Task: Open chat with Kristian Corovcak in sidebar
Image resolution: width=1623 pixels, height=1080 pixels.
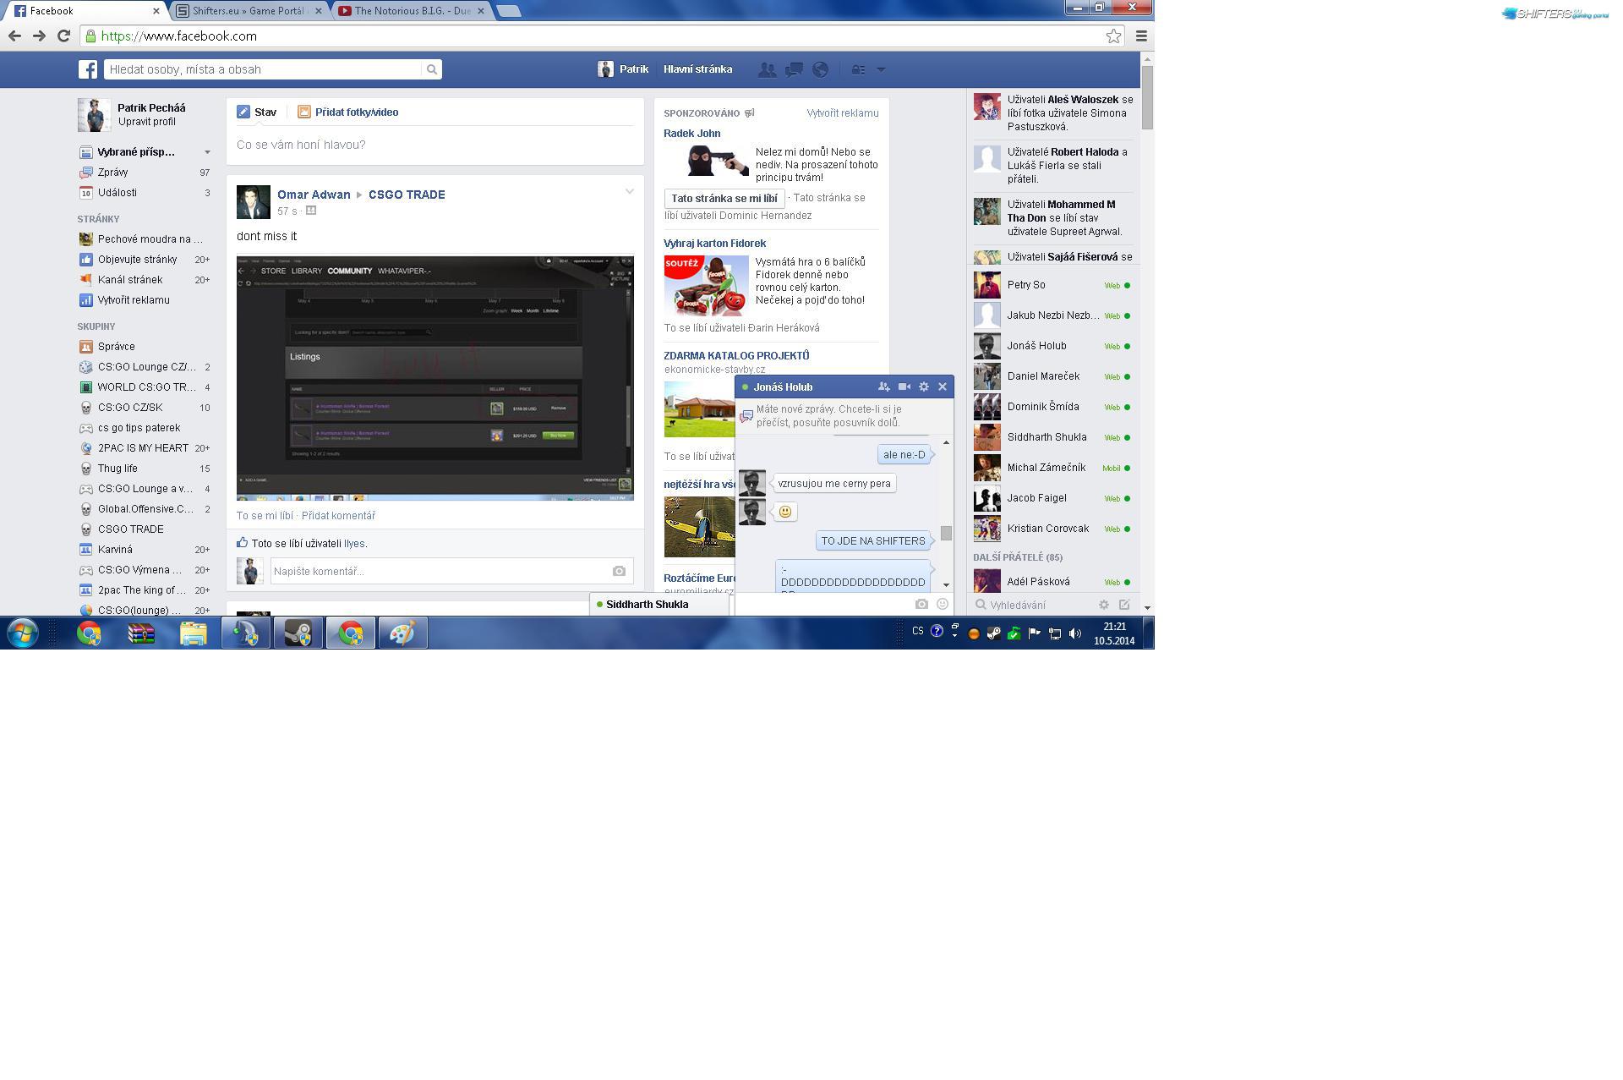Action: coord(1052,529)
